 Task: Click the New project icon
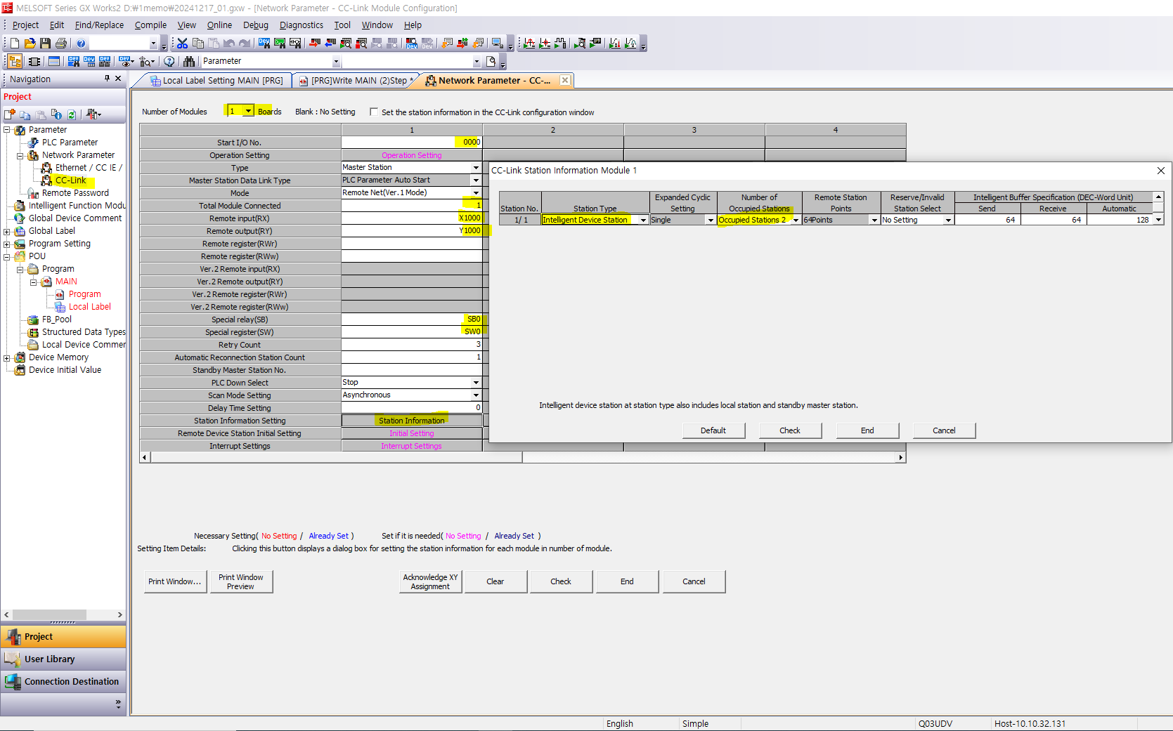click(x=15, y=44)
